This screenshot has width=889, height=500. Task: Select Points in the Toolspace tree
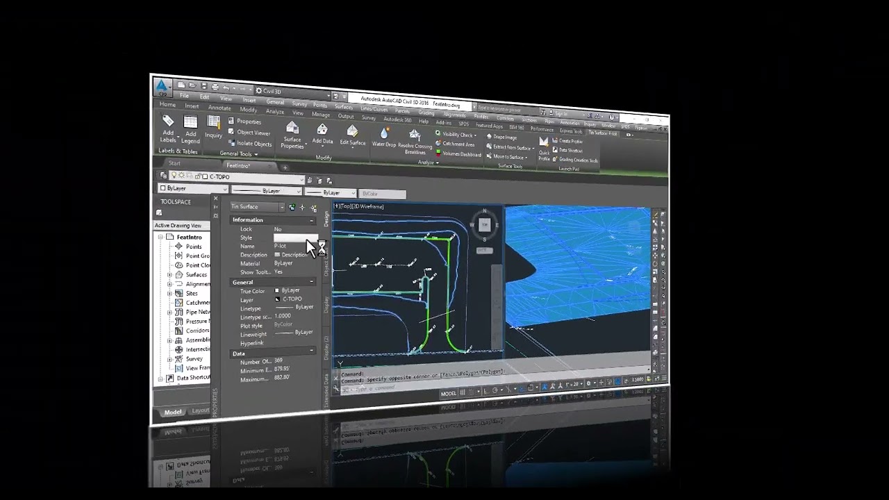194,247
